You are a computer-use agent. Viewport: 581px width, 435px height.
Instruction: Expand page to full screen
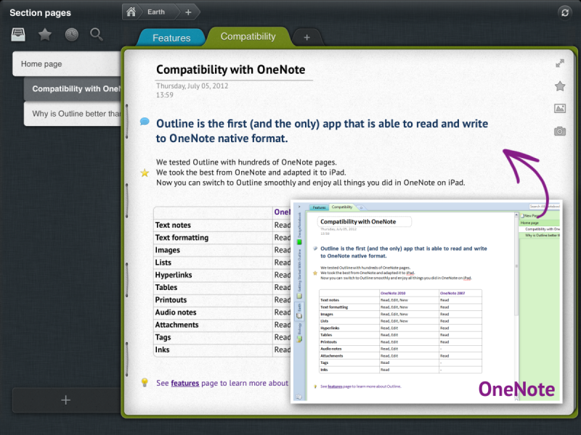tap(560, 64)
